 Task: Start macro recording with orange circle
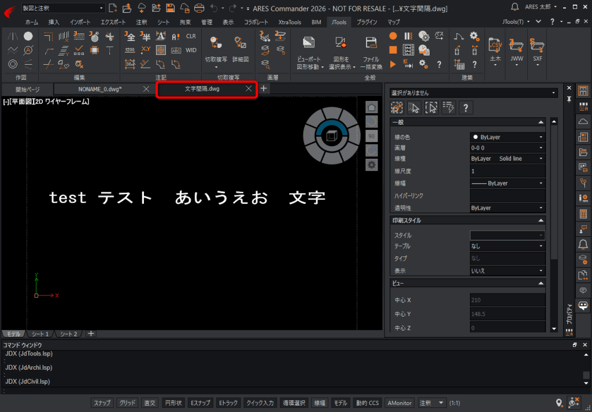pyautogui.click(x=393, y=36)
